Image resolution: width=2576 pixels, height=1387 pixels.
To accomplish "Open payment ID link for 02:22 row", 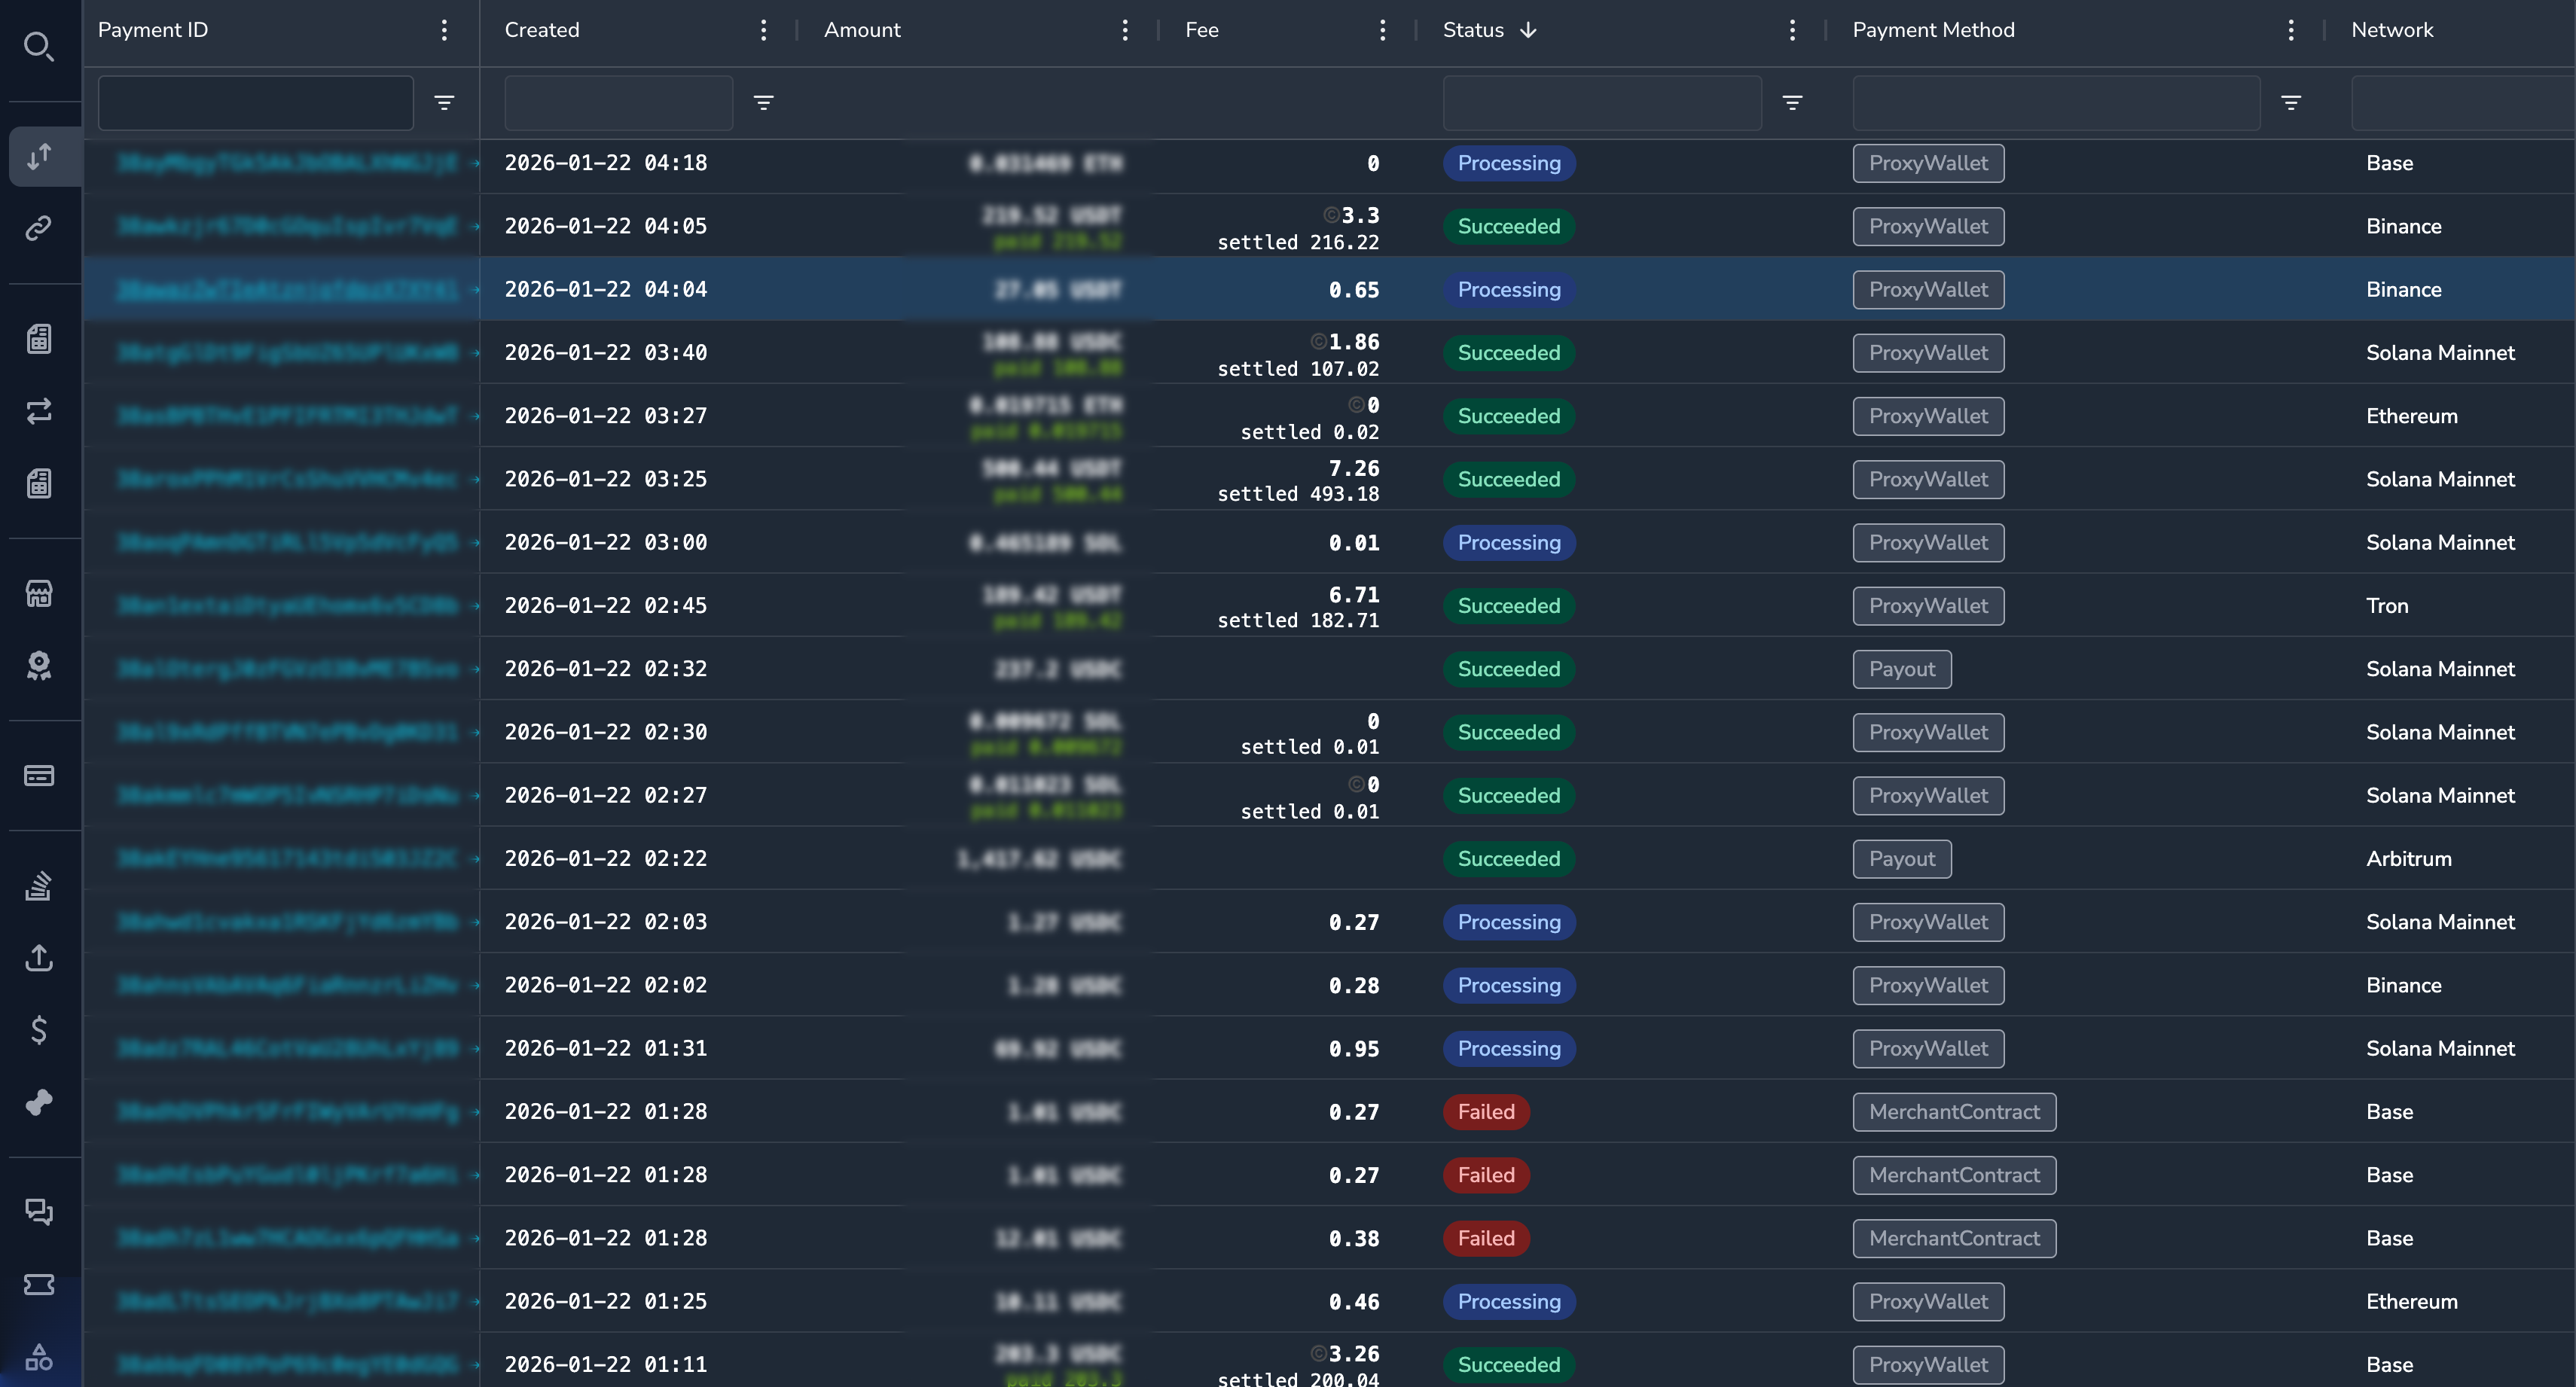I will coord(287,858).
